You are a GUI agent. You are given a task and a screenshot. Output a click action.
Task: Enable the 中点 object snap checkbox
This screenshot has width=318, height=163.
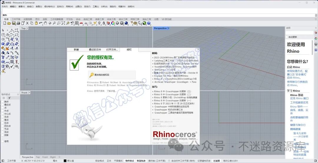(2, 111)
